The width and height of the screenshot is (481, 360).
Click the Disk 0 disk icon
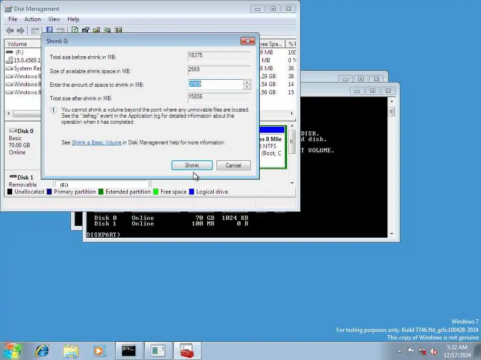tap(13, 131)
